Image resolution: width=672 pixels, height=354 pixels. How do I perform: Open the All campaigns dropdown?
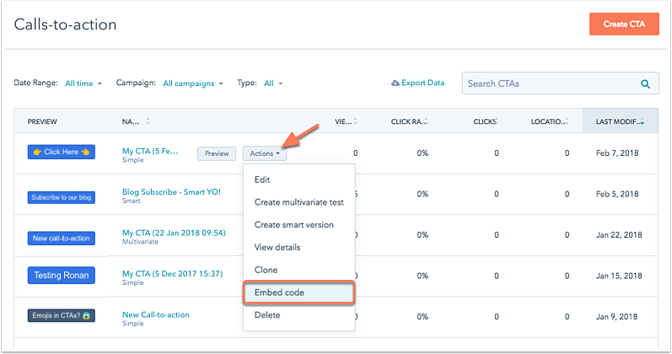click(x=193, y=83)
